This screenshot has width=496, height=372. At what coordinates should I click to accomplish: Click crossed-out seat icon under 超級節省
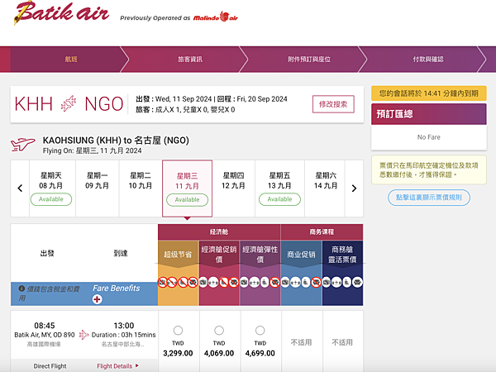(x=183, y=282)
